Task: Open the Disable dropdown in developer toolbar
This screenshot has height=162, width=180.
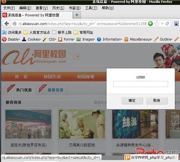Action: pyautogui.click(x=11, y=39)
